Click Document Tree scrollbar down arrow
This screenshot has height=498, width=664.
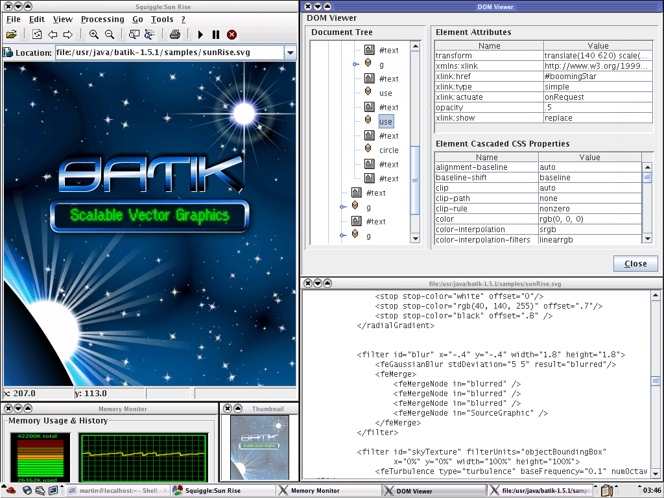pos(416,239)
